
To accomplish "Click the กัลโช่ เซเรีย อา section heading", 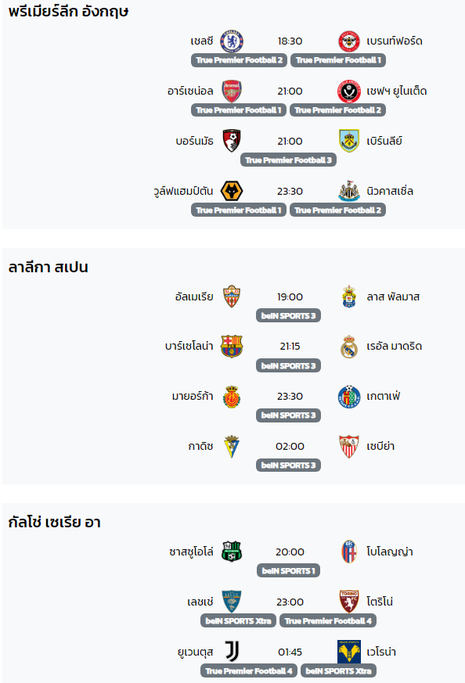I will coord(55,522).
